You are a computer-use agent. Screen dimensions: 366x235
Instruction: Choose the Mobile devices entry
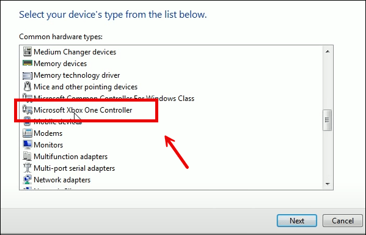(x=57, y=122)
